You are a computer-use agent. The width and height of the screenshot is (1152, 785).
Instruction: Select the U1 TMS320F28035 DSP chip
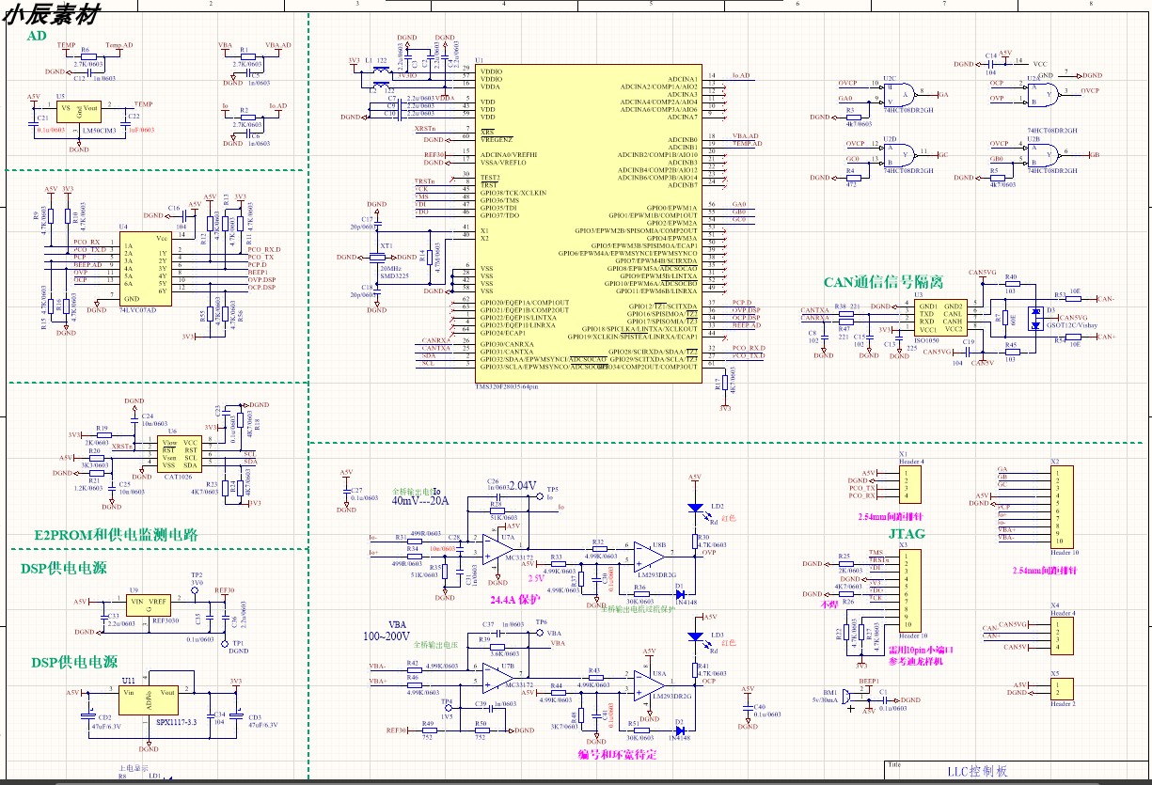[588, 222]
